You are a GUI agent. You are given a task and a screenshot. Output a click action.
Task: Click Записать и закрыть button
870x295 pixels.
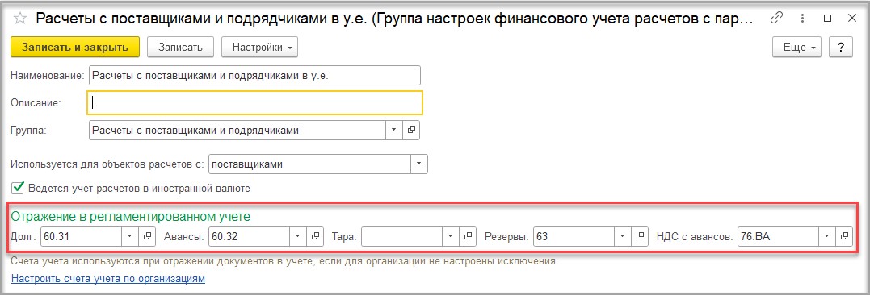[x=75, y=47]
